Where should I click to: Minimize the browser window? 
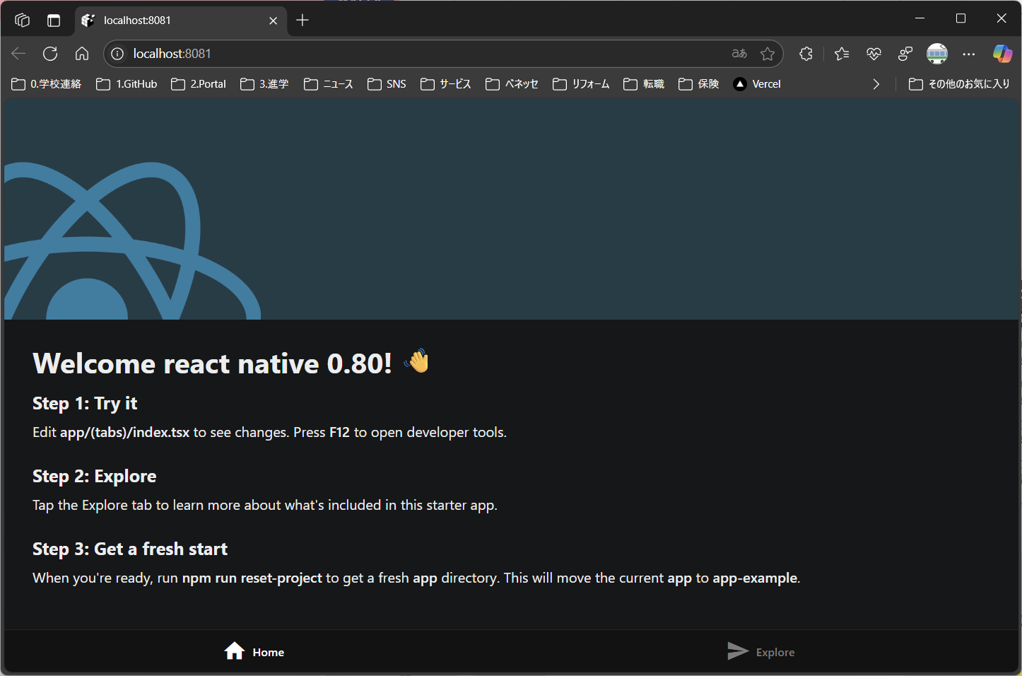920,18
